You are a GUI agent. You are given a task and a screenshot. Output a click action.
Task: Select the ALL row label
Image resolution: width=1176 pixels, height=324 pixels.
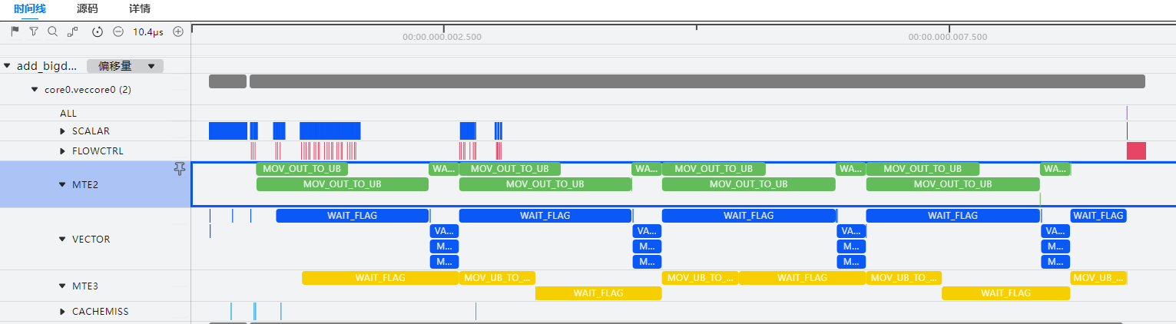pos(68,113)
